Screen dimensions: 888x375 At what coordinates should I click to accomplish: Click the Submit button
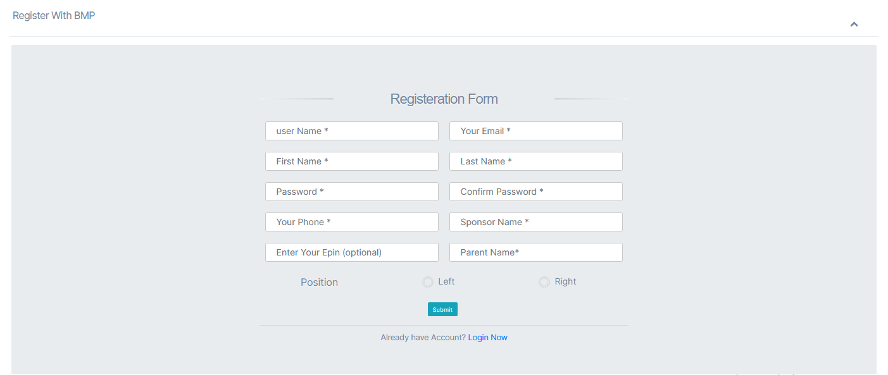442,309
